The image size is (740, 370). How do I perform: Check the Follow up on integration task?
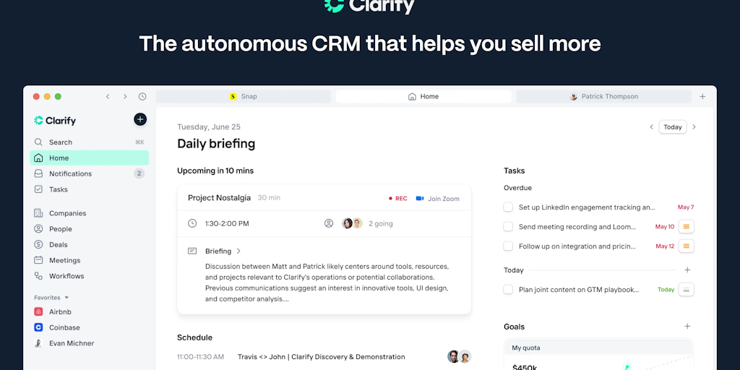pyautogui.click(x=508, y=246)
